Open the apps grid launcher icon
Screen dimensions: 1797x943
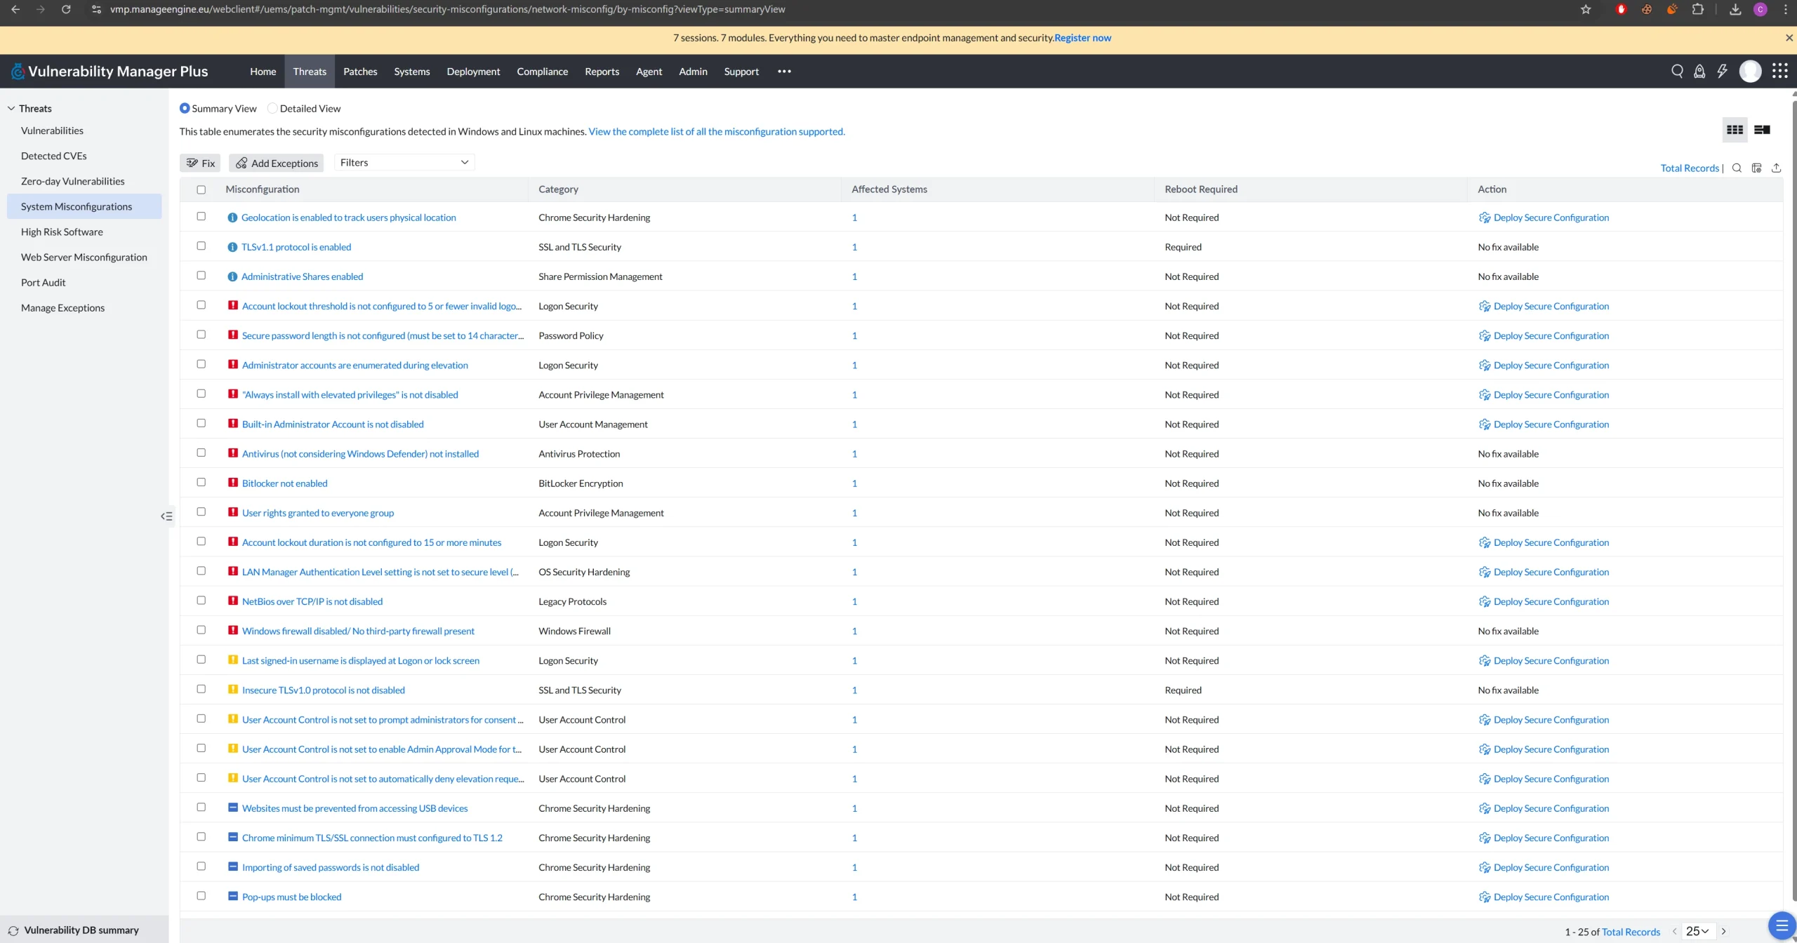tap(1779, 71)
